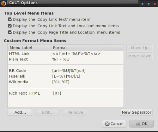The width and height of the screenshot is (158, 132).
Task: Select the separator line below Plain Text
Action: point(65,64)
